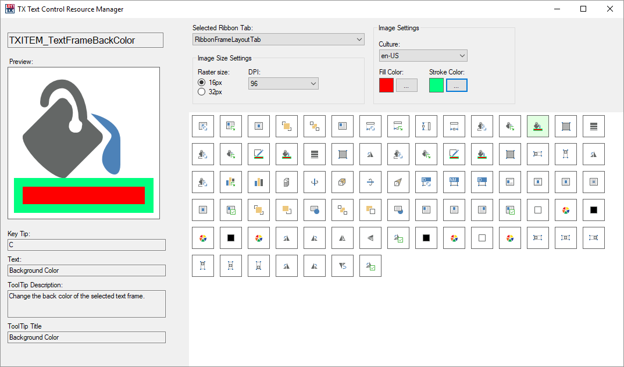Select the vertical axis rotation icon
The width and height of the screenshot is (624, 367).
tap(314, 182)
